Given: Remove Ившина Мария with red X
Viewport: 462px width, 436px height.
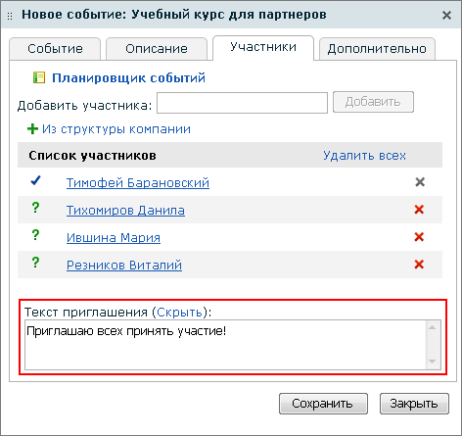Looking at the screenshot, I should pos(419,237).
